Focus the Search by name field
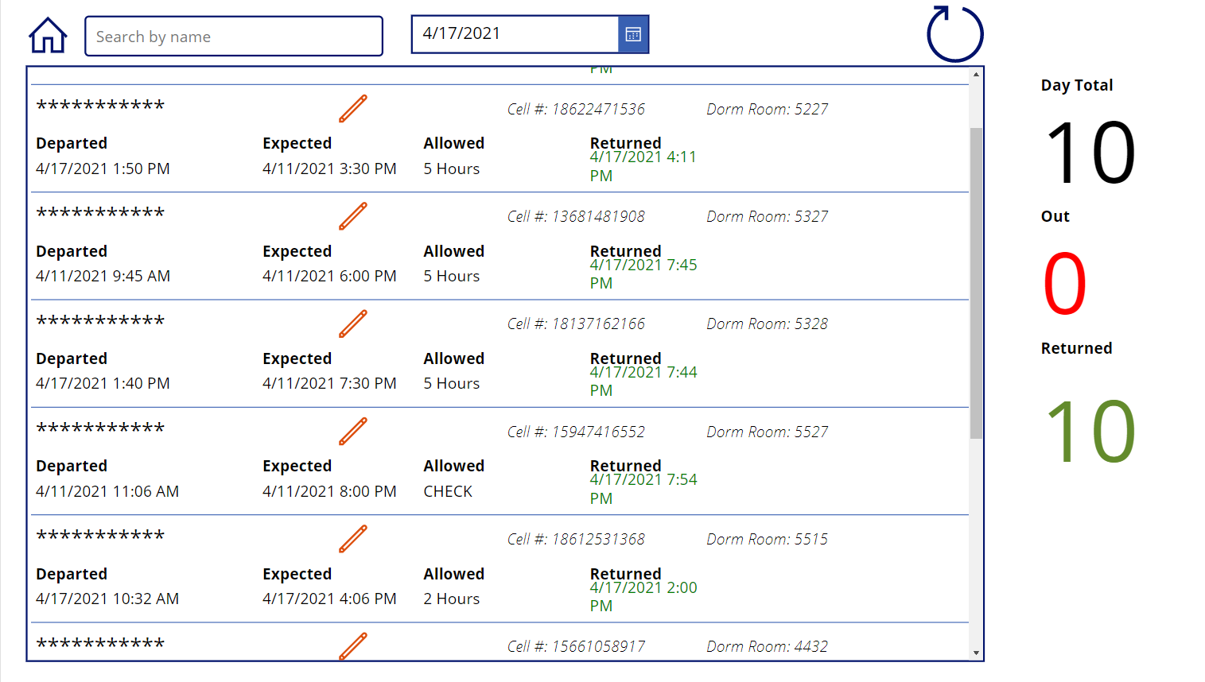 (x=234, y=37)
